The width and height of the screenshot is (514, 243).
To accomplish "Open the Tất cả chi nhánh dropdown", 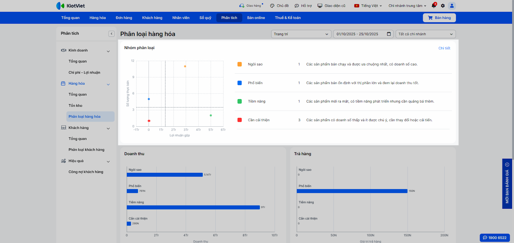I will pyautogui.click(x=425, y=34).
